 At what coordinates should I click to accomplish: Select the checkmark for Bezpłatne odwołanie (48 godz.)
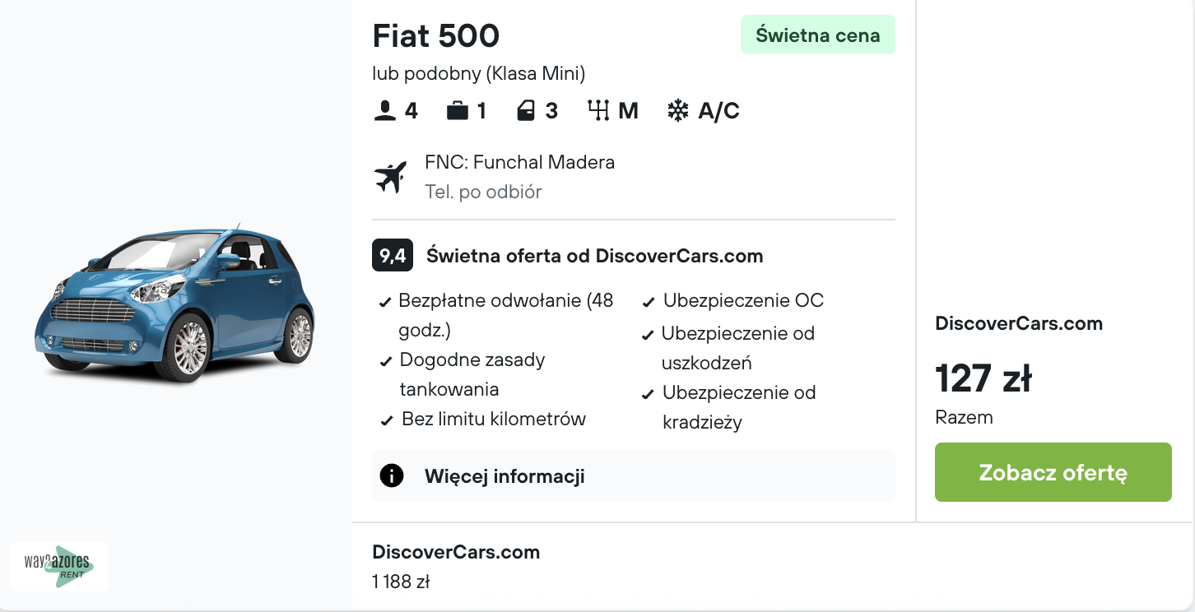tap(385, 301)
